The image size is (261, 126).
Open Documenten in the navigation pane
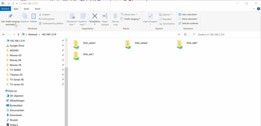point(17,110)
